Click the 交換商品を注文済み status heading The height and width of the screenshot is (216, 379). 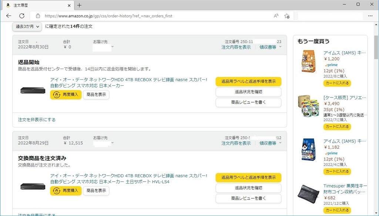coord(42,158)
